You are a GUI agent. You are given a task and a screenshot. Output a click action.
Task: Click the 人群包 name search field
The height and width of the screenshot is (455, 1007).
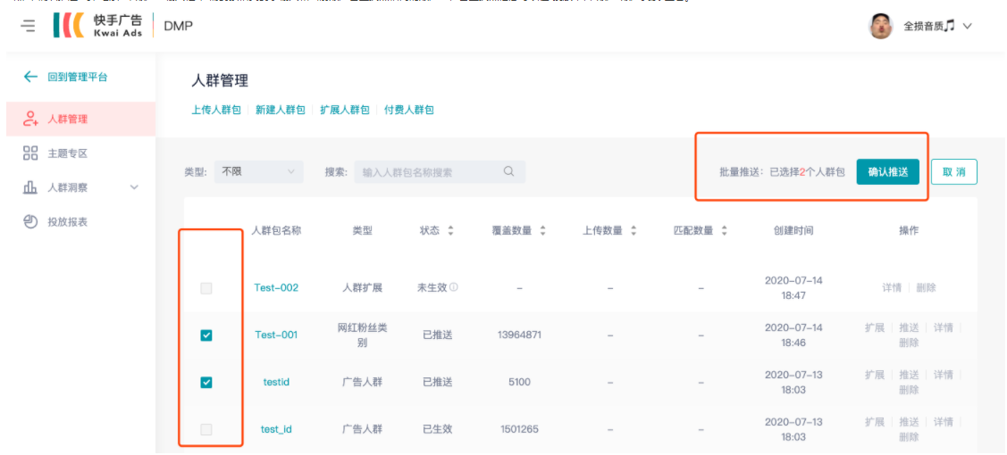click(x=429, y=172)
